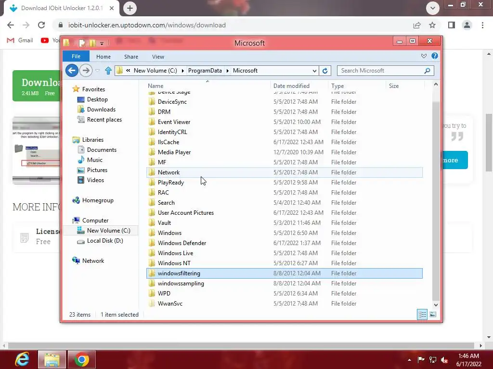Expand the ProgramData breadcrumb arrow
The height and width of the screenshot is (369, 493).
point(227,71)
